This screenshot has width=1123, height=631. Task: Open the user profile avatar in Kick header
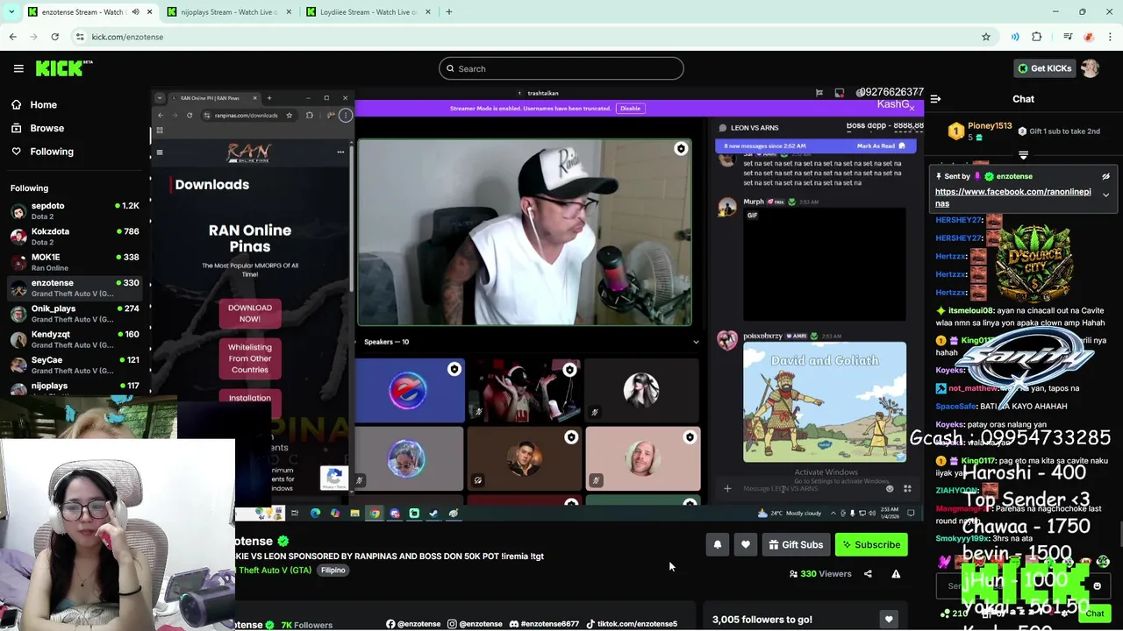(1091, 68)
